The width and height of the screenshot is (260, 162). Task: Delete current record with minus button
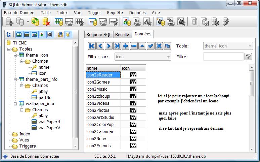[134, 46]
